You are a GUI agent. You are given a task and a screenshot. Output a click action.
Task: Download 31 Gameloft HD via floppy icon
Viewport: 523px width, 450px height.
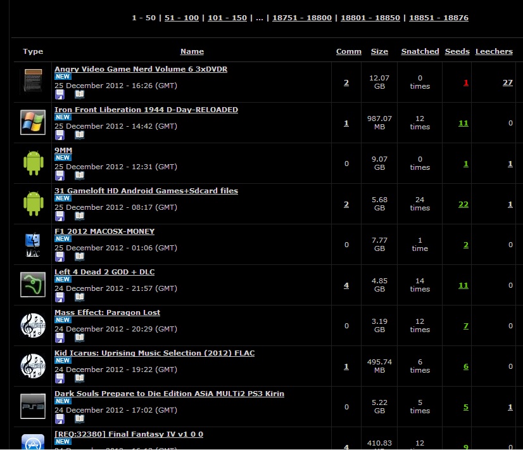(60, 216)
